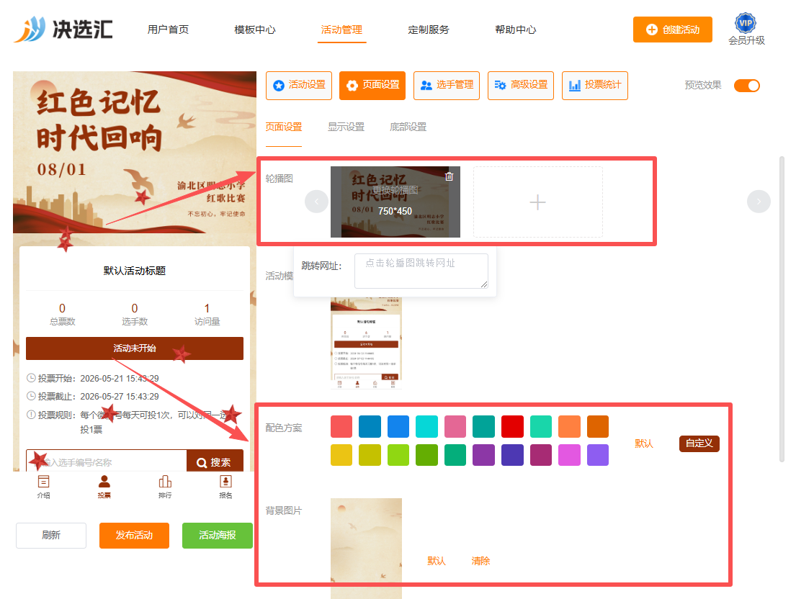Open 活动管理 in top navigation
The image size is (796, 599).
click(341, 30)
